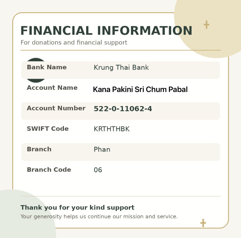The width and height of the screenshot is (241, 238).
Task: Click the account number 522-0-11062-4
Action: [123, 109]
